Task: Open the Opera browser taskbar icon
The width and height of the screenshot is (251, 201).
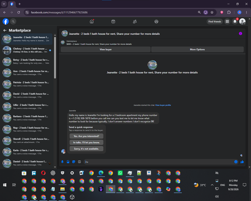Action: [x=43, y=173]
